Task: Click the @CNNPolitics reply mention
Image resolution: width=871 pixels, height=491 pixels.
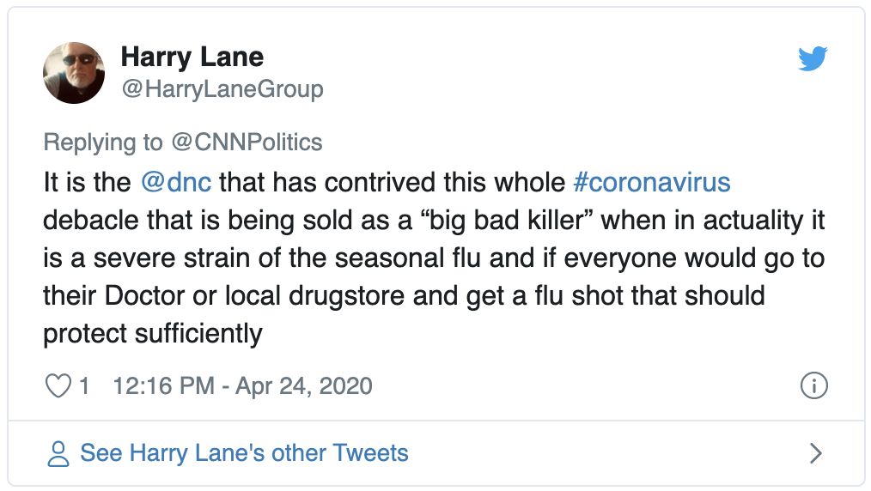Action: coord(247,142)
